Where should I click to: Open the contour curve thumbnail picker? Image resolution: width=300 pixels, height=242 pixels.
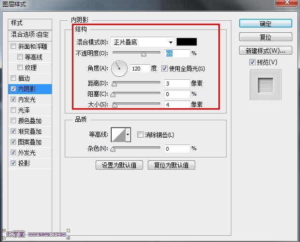tap(118, 135)
